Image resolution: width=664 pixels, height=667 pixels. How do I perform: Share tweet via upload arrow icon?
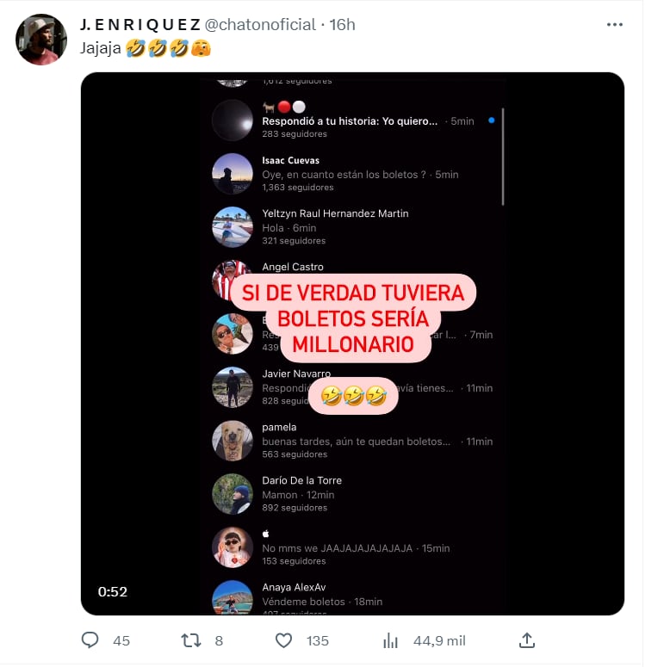(x=527, y=640)
